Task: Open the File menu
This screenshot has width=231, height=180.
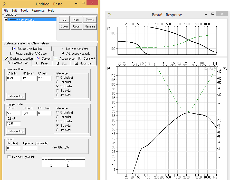Action: coord(6,11)
